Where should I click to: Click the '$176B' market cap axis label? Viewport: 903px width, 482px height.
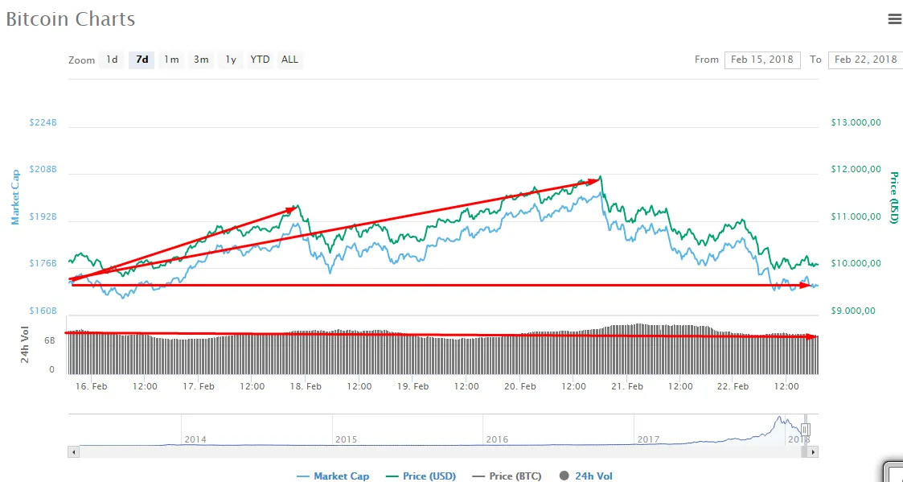coord(43,263)
